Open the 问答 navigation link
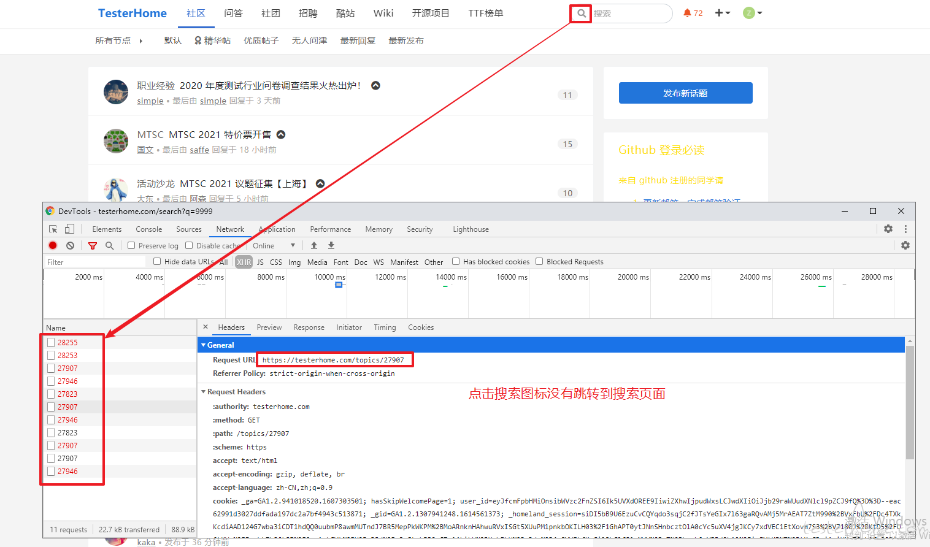 pyautogui.click(x=233, y=13)
